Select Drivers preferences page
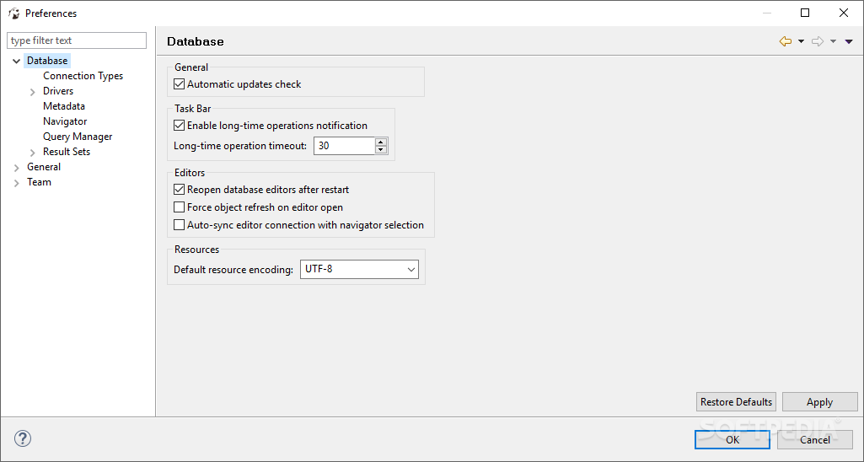This screenshot has height=462, width=864. point(58,91)
